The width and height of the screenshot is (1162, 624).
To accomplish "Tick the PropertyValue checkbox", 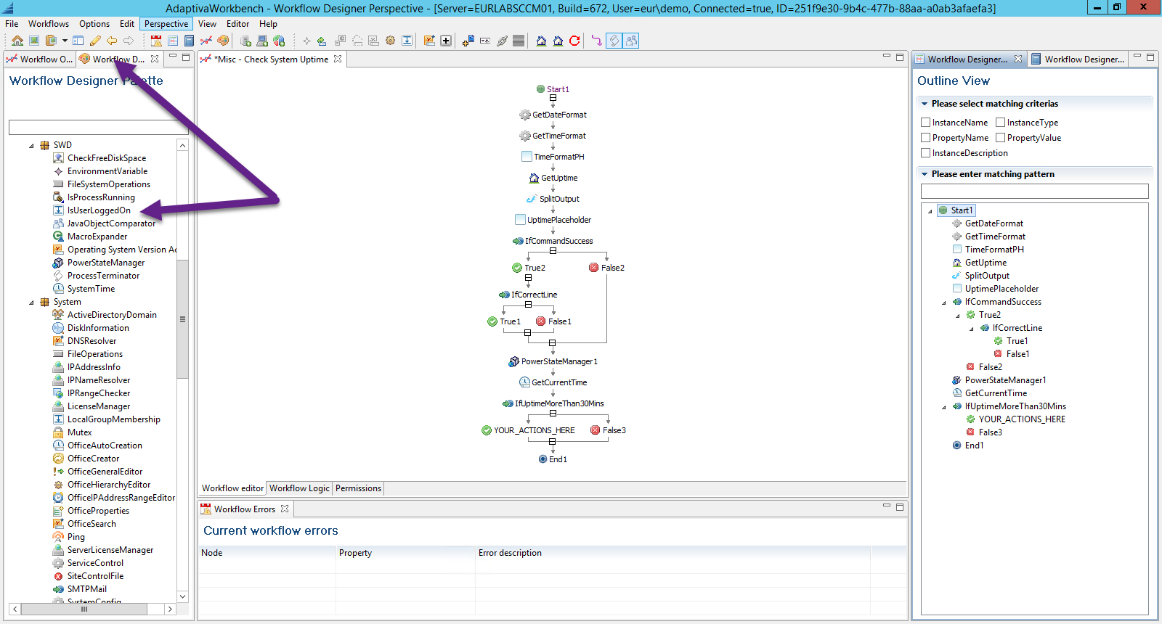I will [1001, 138].
